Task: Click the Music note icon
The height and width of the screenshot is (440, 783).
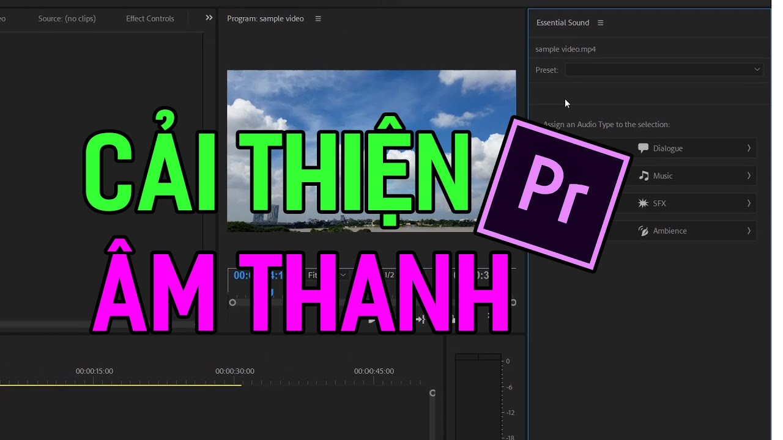Action: [644, 175]
